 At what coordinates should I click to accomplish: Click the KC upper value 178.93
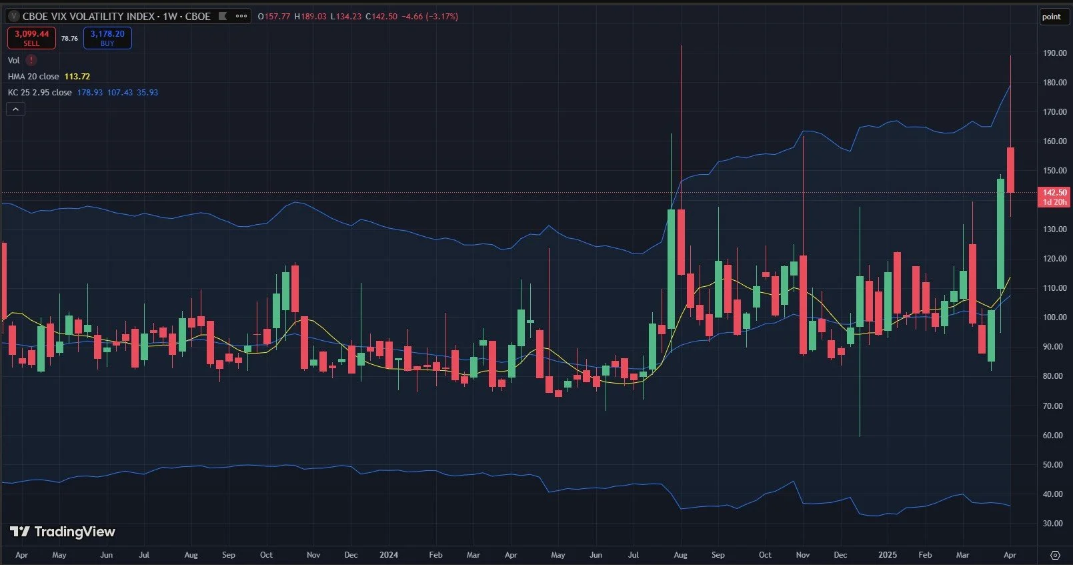coord(90,93)
